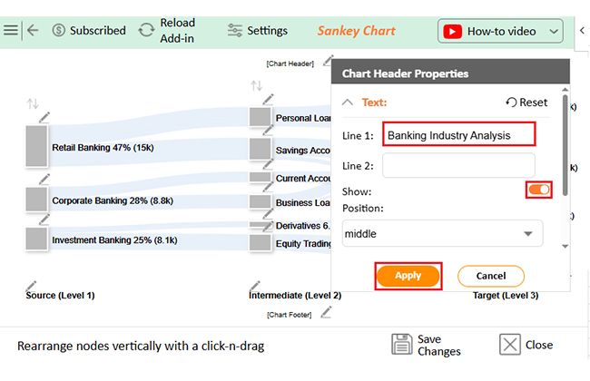
Task: Click Reset in header properties
Action: click(526, 103)
